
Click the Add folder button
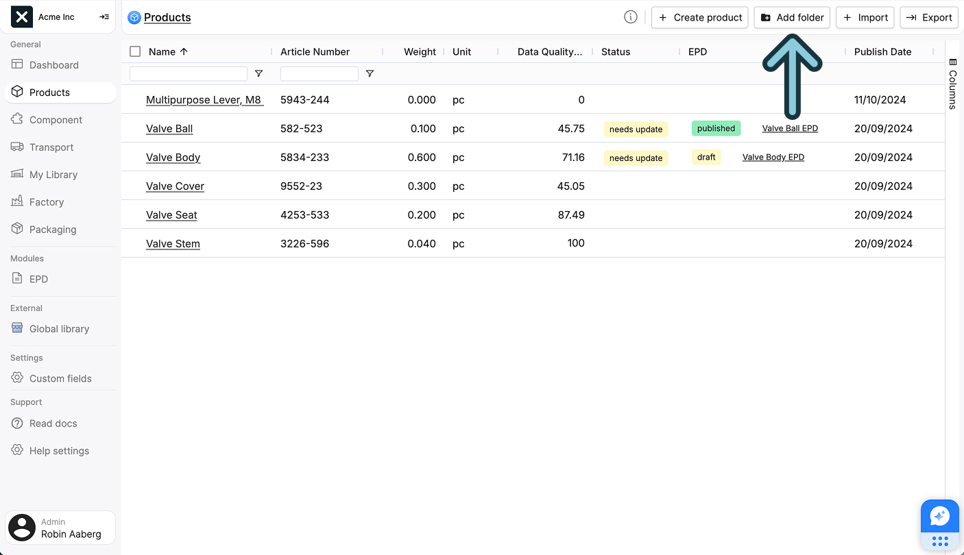[791, 17]
